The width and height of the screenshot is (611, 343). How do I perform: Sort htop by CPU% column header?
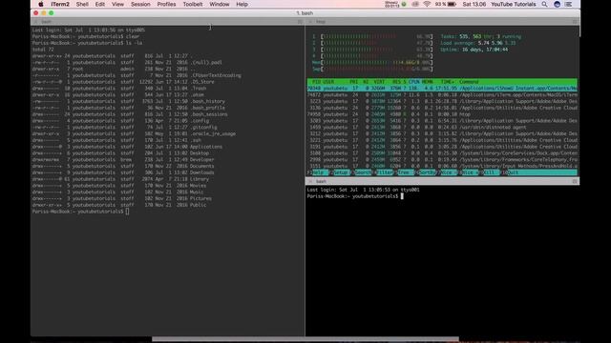pos(413,82)
